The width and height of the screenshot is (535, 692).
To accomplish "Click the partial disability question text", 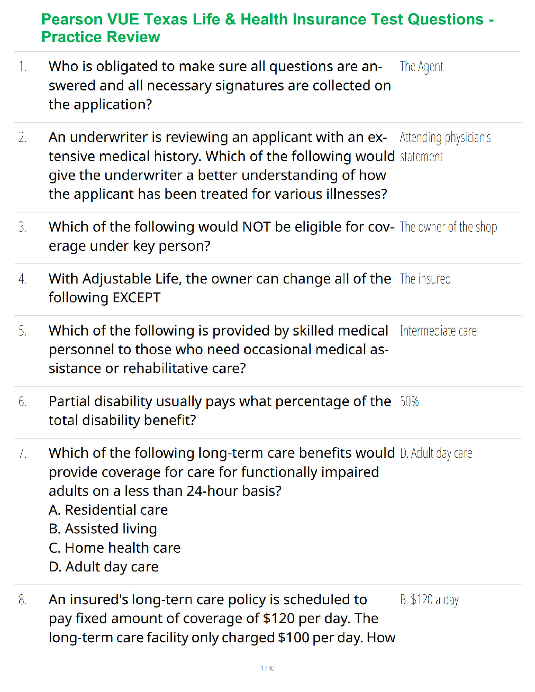I will [x=219, y=411].
